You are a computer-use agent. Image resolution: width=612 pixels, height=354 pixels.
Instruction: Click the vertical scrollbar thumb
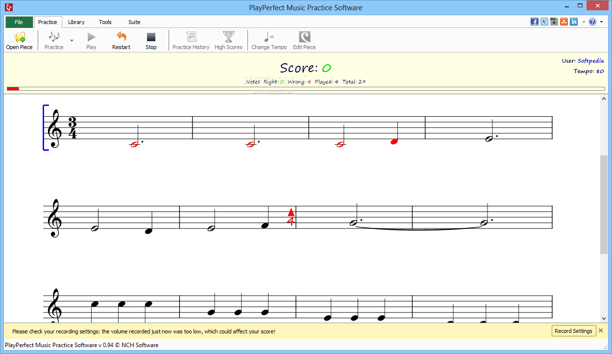(x=604, y=204)
